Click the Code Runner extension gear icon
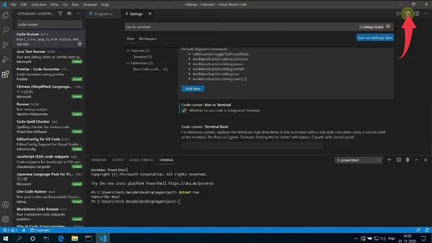The width and height of the screenshot is (432, 243). [x=79, y=44]
